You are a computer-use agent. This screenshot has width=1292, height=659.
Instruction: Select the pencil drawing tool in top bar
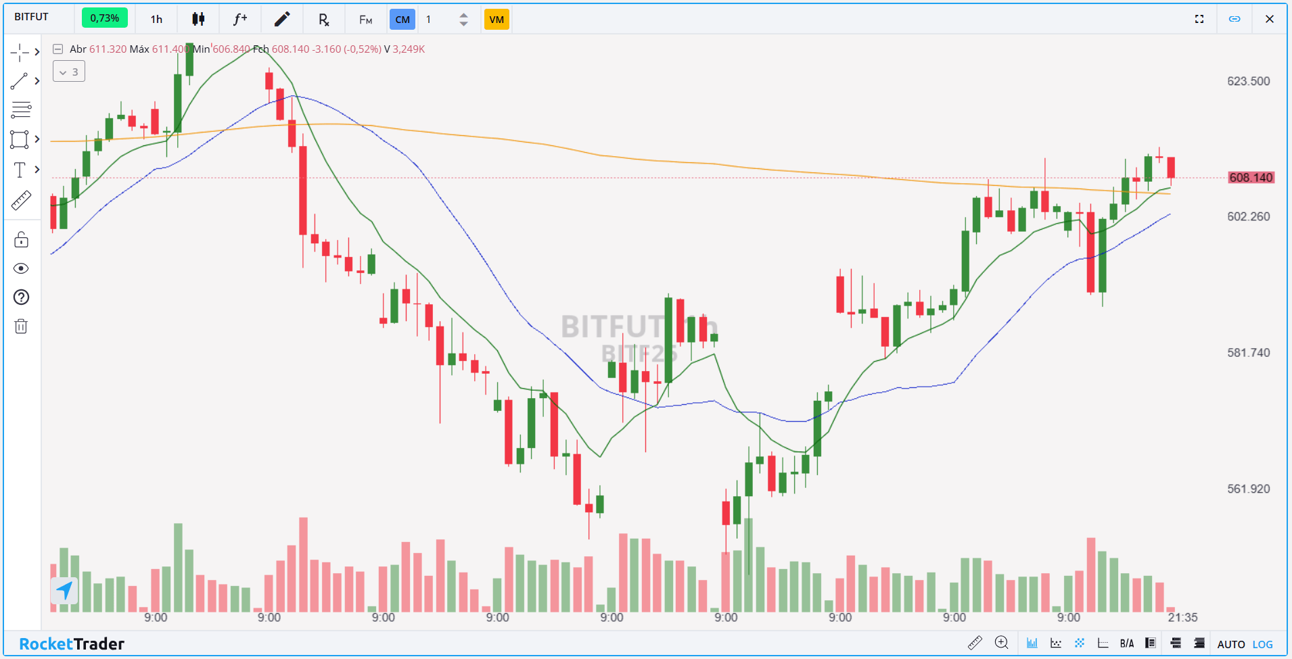point(282,19)
